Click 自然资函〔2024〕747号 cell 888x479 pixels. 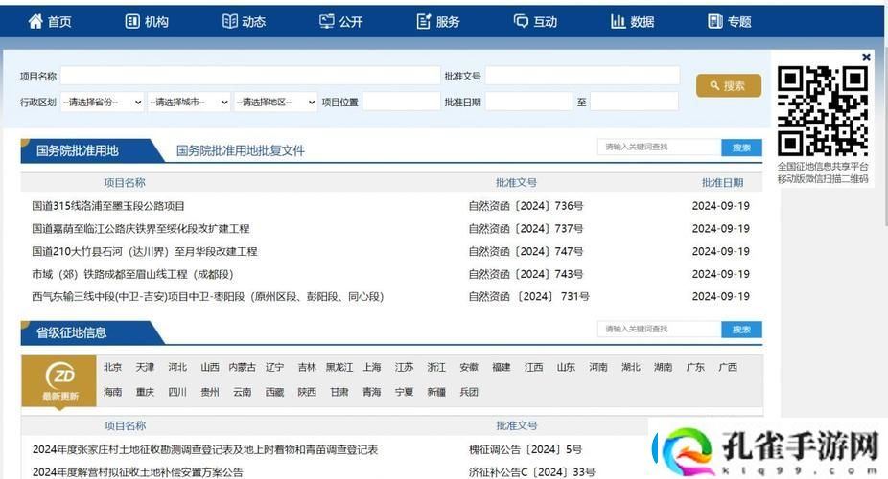(526, 251)
